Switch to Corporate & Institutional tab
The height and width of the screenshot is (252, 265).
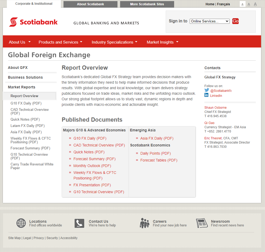[34, 4]
